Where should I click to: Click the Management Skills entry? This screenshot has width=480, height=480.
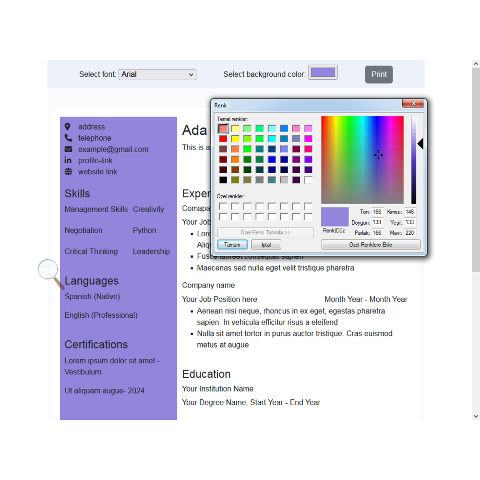(96, 209)
